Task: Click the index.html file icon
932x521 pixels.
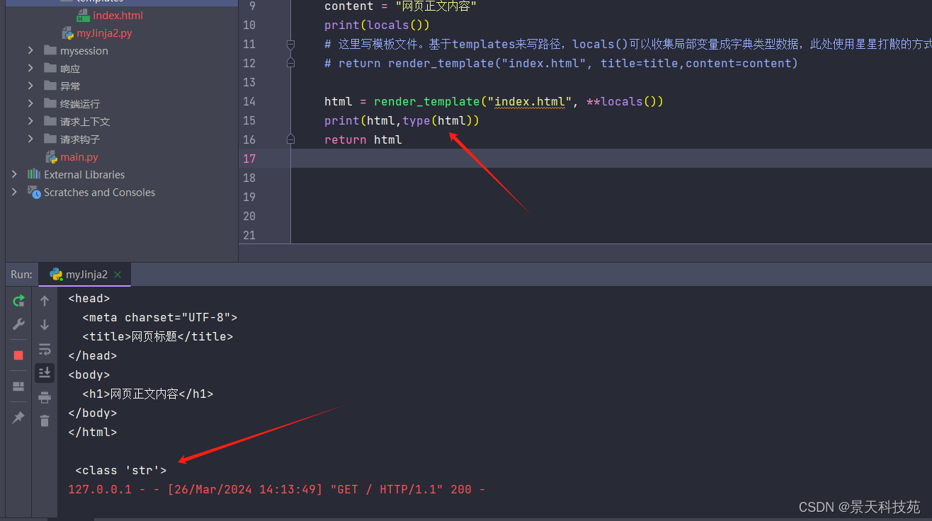Action: tap(83, 16)
